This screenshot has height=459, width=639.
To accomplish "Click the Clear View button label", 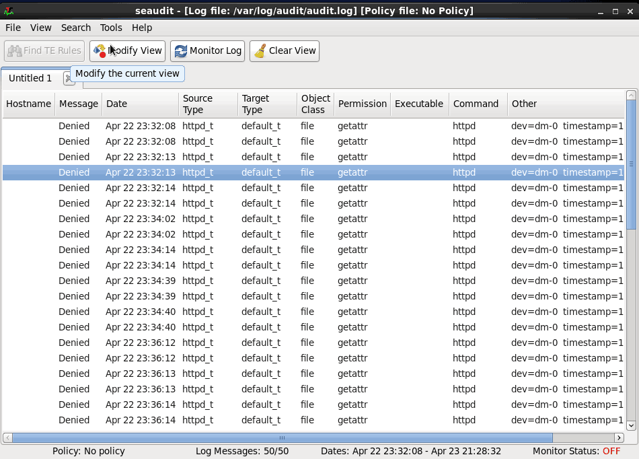I will click(x=292, y=50).
